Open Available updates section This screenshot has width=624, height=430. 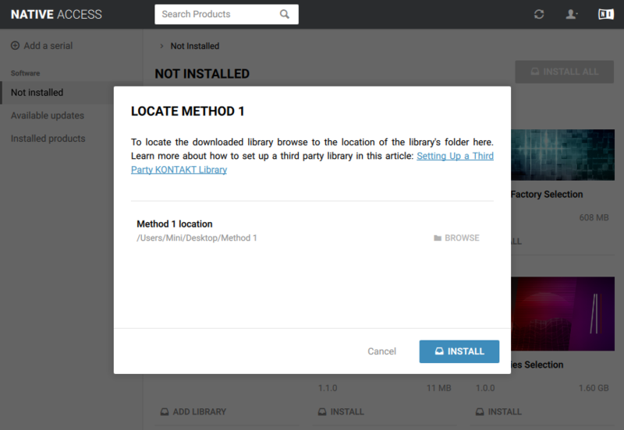coord(48,115)
